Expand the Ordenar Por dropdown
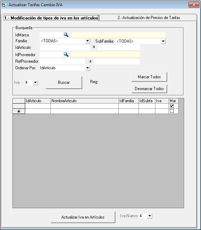 pyautogui.click(x=87, y=68)
